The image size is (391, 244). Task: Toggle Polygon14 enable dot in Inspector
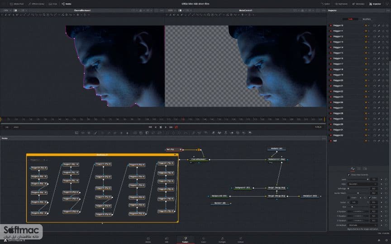(331, 47)
